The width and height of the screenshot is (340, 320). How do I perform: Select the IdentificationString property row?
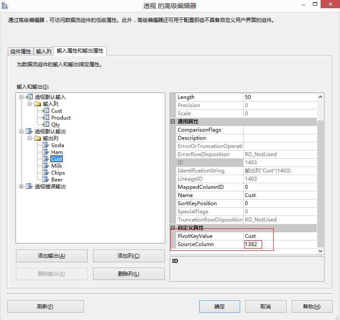click(x=246, y=171)
